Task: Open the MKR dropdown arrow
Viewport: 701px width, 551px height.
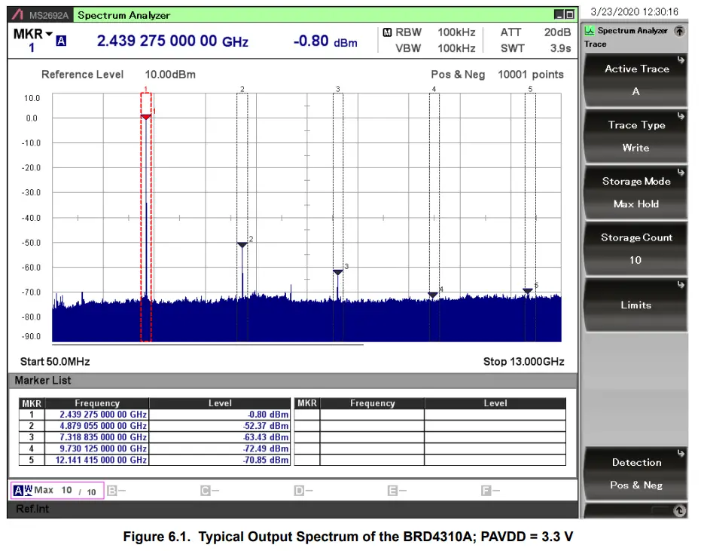Action: (50, 35)
